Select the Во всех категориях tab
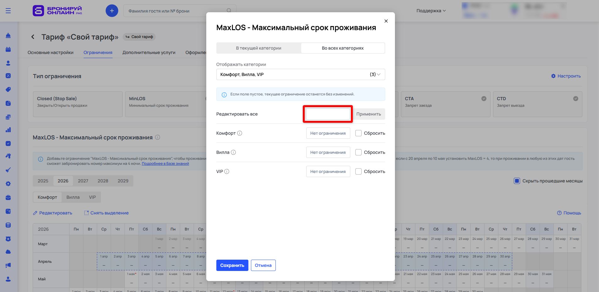This screenshot has height=292, width=599. coord(342,48)
